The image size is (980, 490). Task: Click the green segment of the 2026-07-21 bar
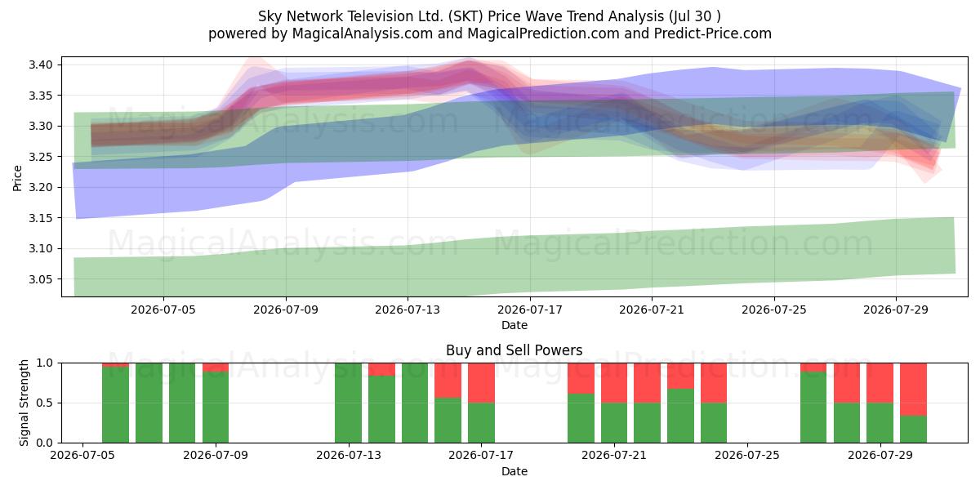click(614, 423)
